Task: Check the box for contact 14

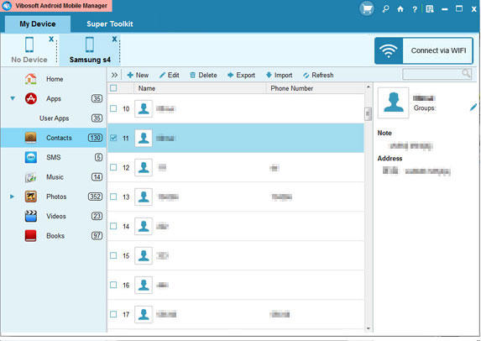Action: tap(113, 226)
